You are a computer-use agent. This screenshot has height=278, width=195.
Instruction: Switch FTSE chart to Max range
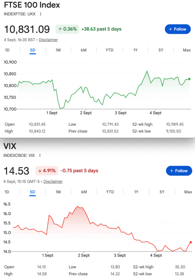187,50
